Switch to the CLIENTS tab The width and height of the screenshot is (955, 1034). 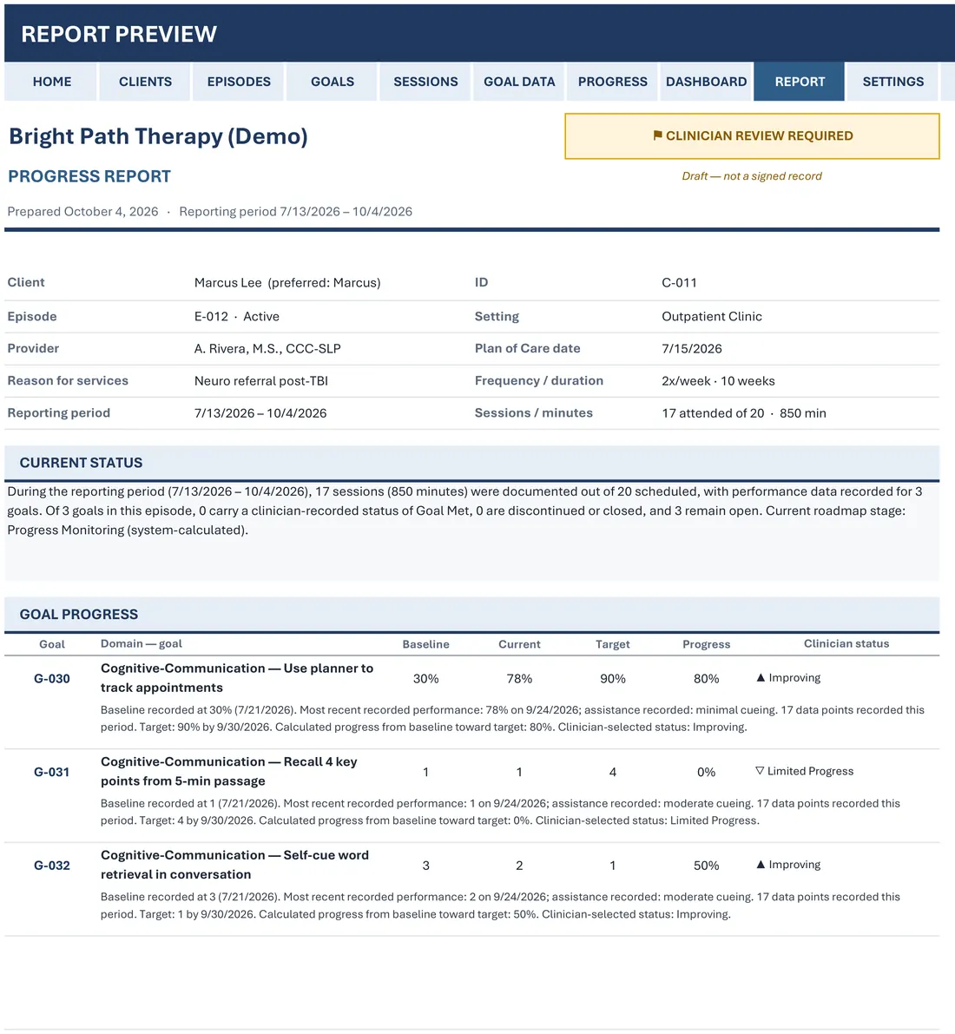pos(145,82)
